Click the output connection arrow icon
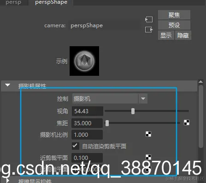206x183 pixels. [149, 30]
